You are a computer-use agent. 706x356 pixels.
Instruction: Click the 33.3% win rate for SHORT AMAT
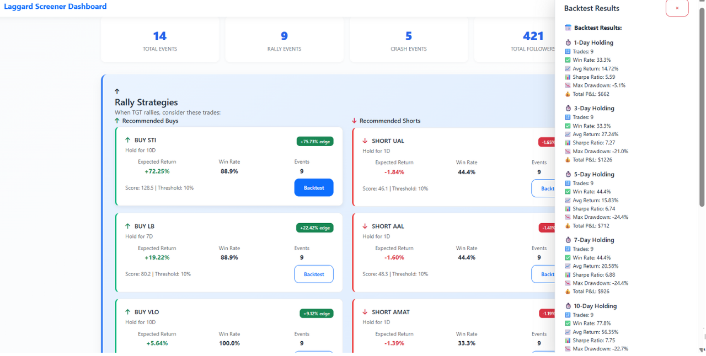(x=467, y=343)
